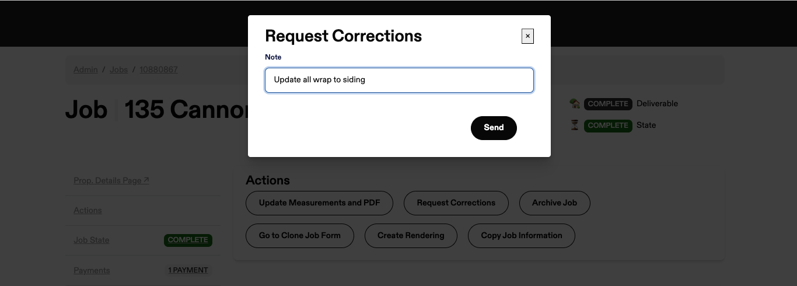
Task: Go to Jobs breadcrumb link
Action: coord(118,69)
